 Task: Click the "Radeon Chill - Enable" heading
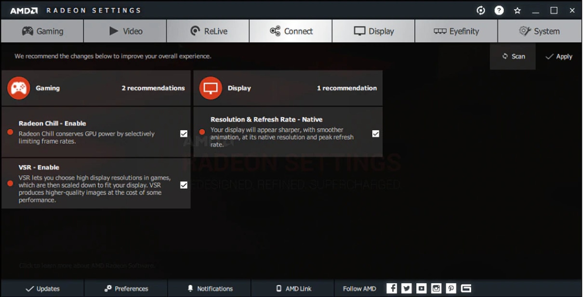53,123
